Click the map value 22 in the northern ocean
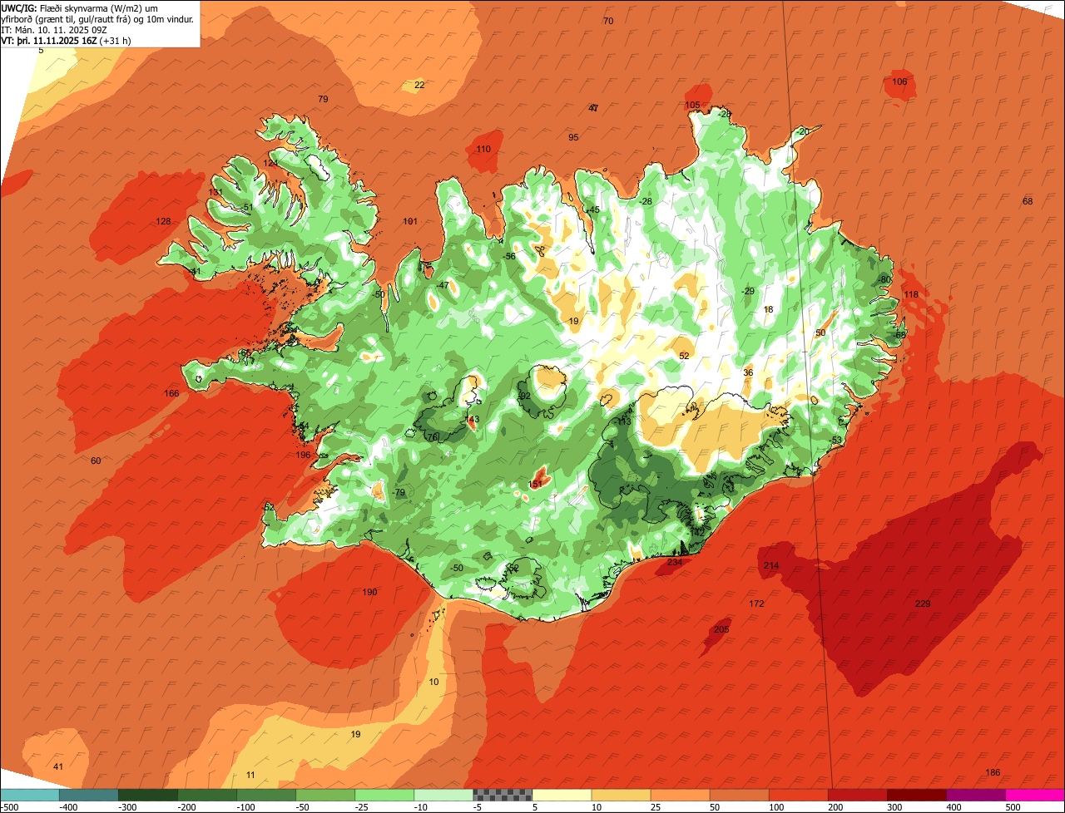Image resolution: width=1065 pixels, height=813 pixels. pos(419,85)
